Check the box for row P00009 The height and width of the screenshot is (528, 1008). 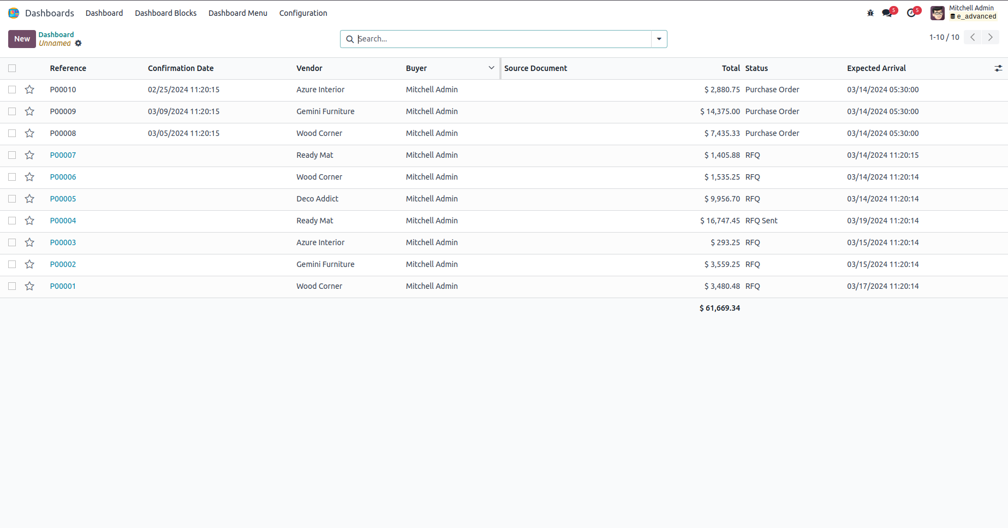[x=12, y=111]
